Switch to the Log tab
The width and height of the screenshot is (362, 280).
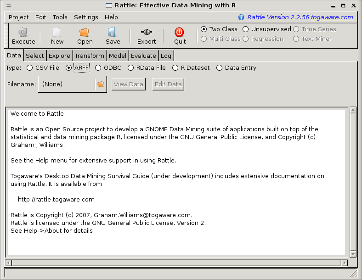(166, 56)
